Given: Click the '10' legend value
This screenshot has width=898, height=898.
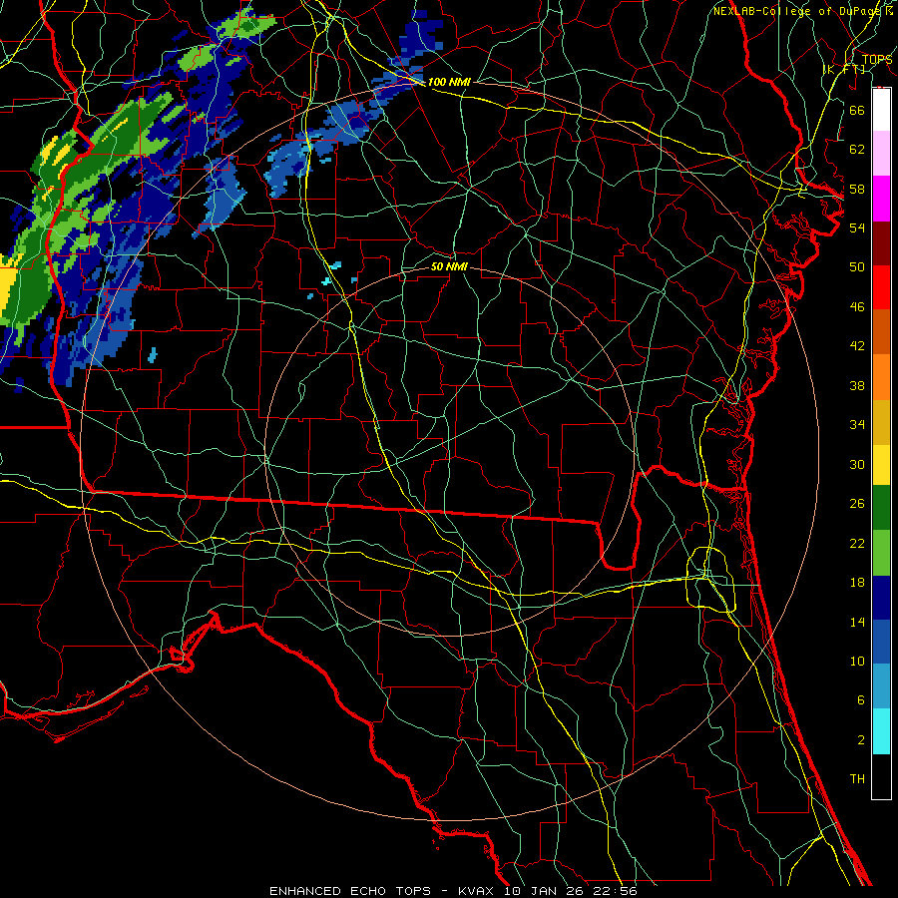Looking at the screenshot, I should coord(857,662).
